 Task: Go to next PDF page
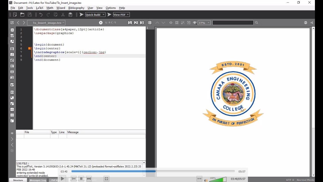pyautogui.click(x=163, y=23)
